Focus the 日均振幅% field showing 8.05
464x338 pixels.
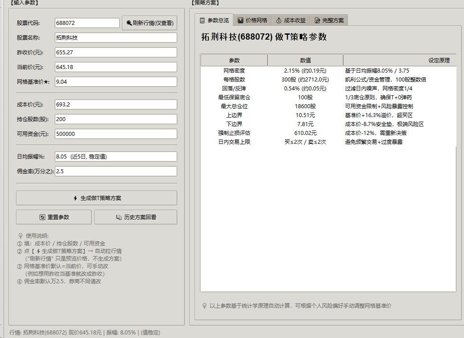[116, 157]
